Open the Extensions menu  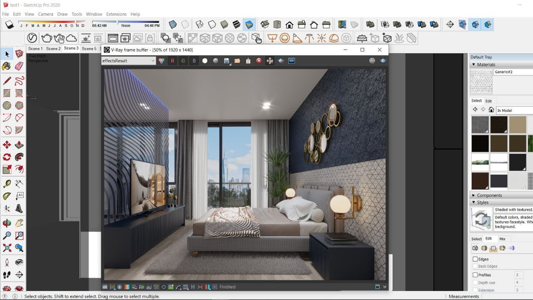(116, 14)
